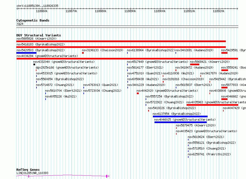Viewport: 246px width, 179px height.
Task: Open nsv4533015 (gnomADStructuralVariants) label
Action: [67, 73]
